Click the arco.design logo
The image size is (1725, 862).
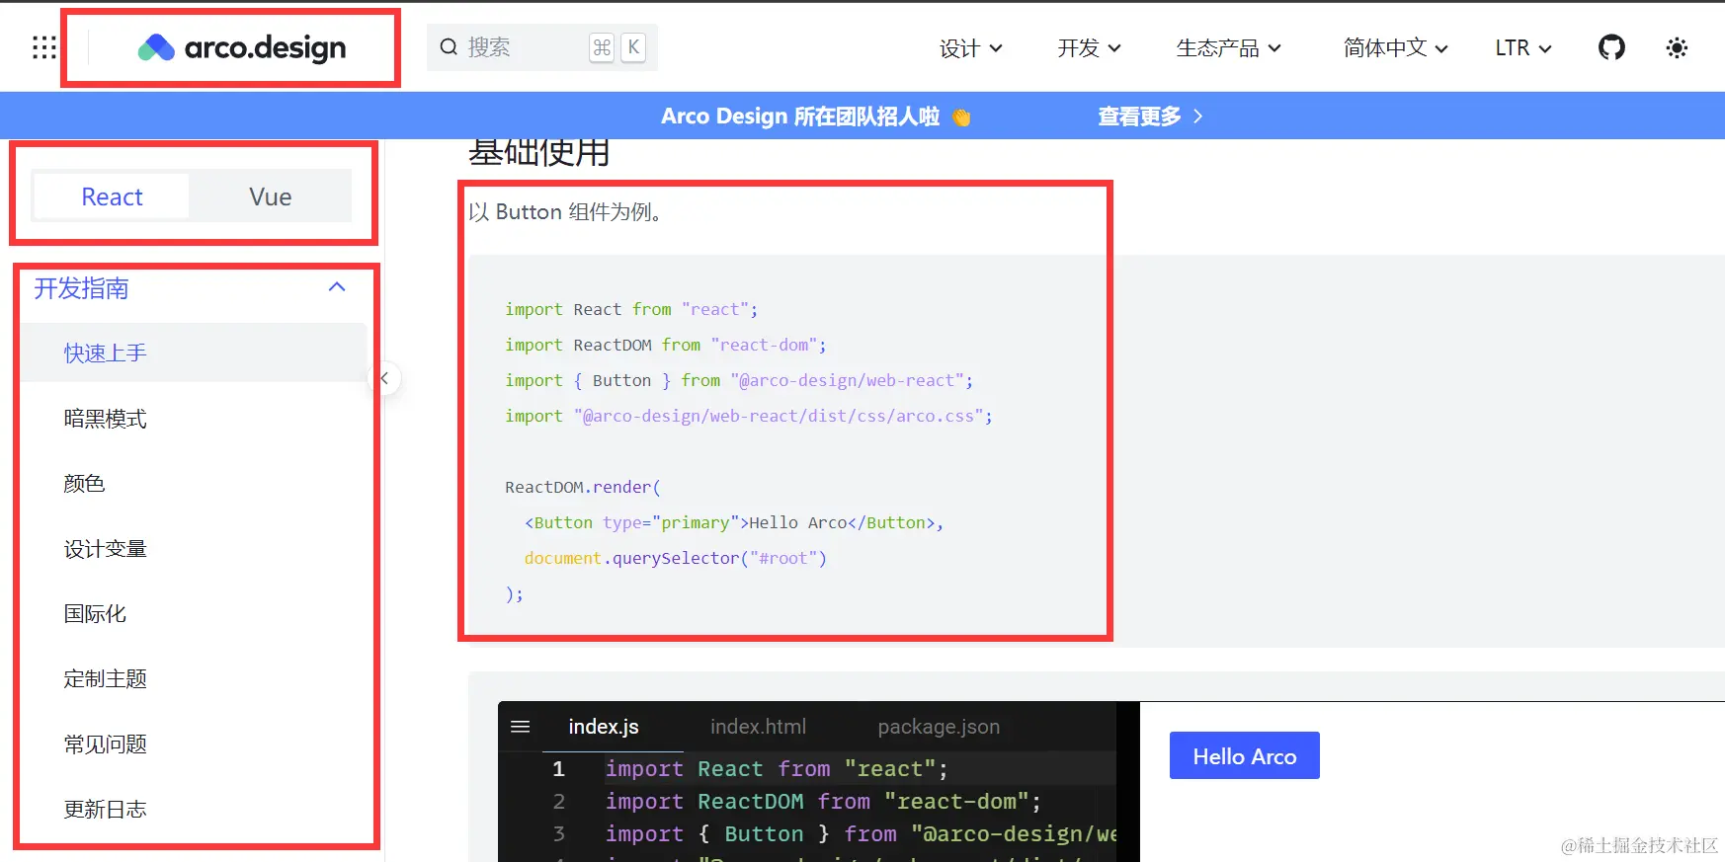pyautogui.click(x=242, y=47)
